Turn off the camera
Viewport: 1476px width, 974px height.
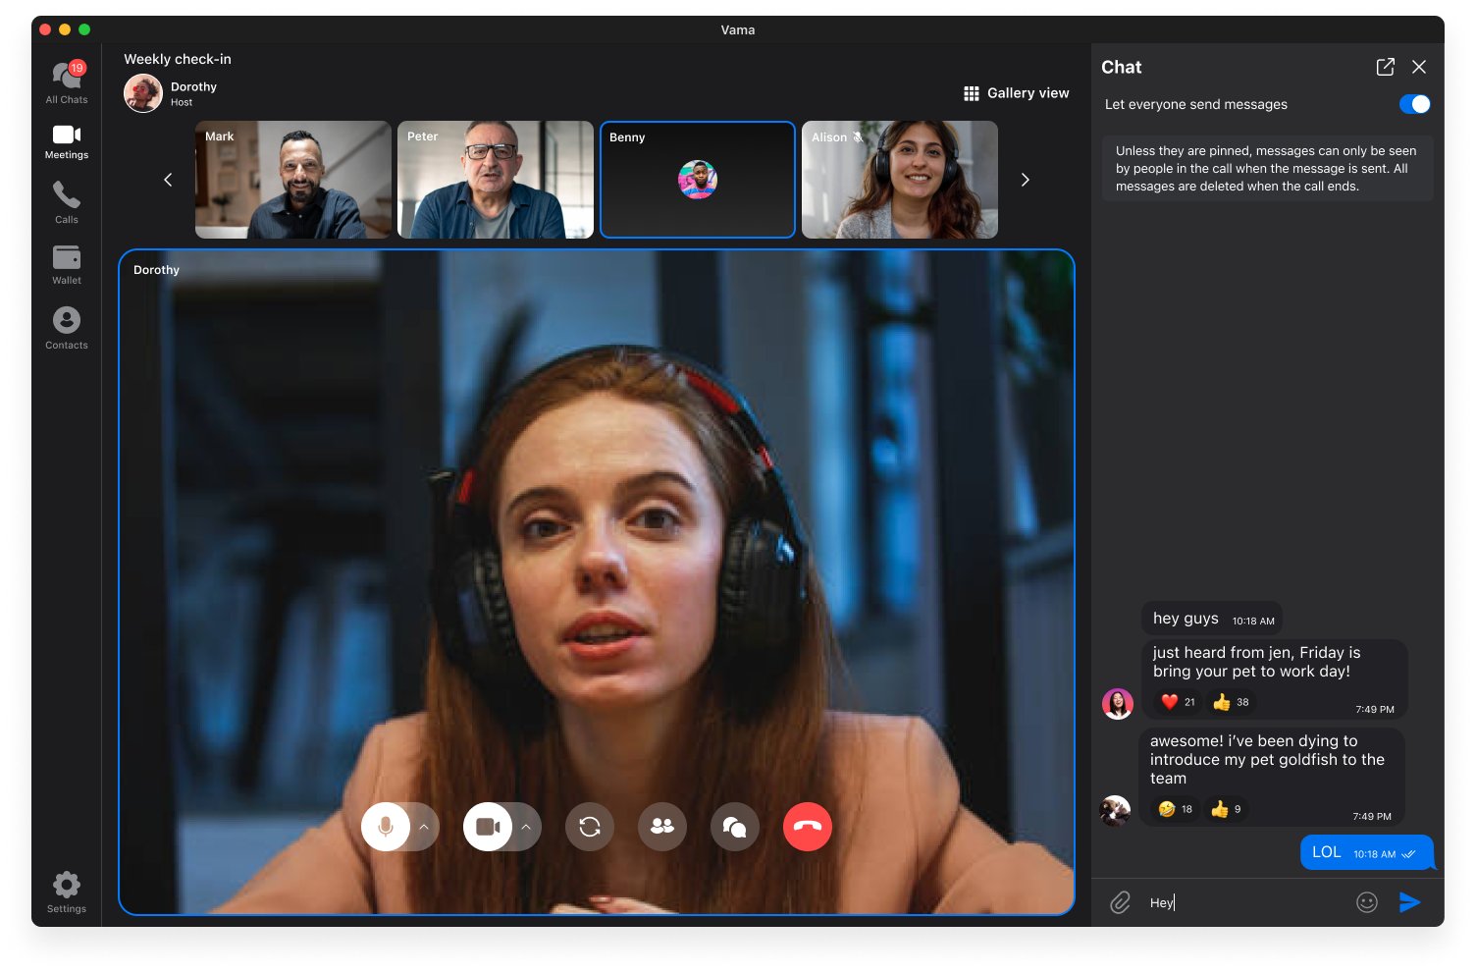click(x=488, y=827)
